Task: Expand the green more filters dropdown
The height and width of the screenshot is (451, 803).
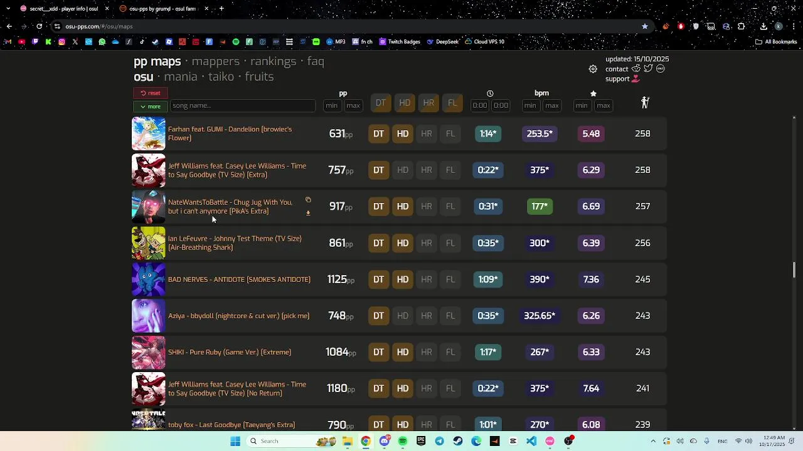Action: pos(151,106)
